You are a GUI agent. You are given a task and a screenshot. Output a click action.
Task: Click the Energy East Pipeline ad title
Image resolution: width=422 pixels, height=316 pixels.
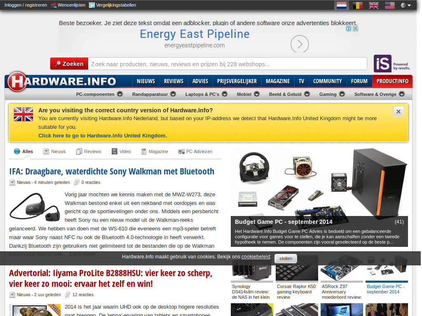(x=195, y=34)
